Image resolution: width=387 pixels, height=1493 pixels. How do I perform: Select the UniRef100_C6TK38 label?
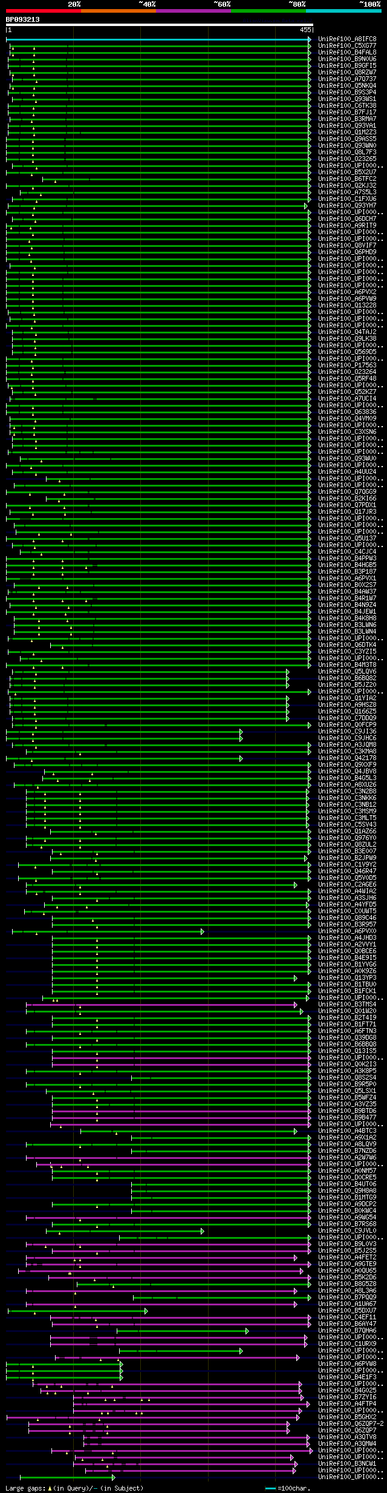click(347, 106)
